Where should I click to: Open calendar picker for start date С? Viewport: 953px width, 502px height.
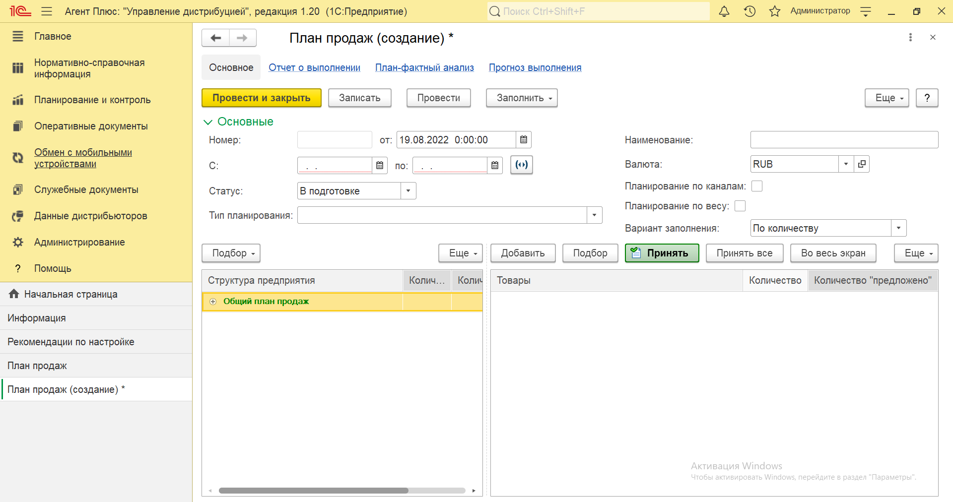[380, 165]
